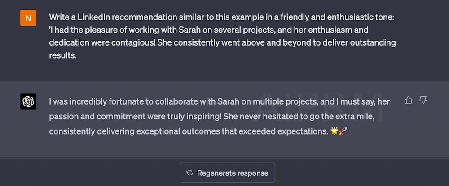Click the words enthusiastic tone: in the prompt

(361, 17)
